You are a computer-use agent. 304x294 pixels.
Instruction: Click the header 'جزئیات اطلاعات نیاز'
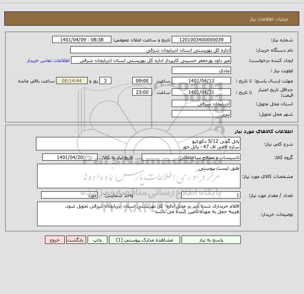tap(269, 19)
